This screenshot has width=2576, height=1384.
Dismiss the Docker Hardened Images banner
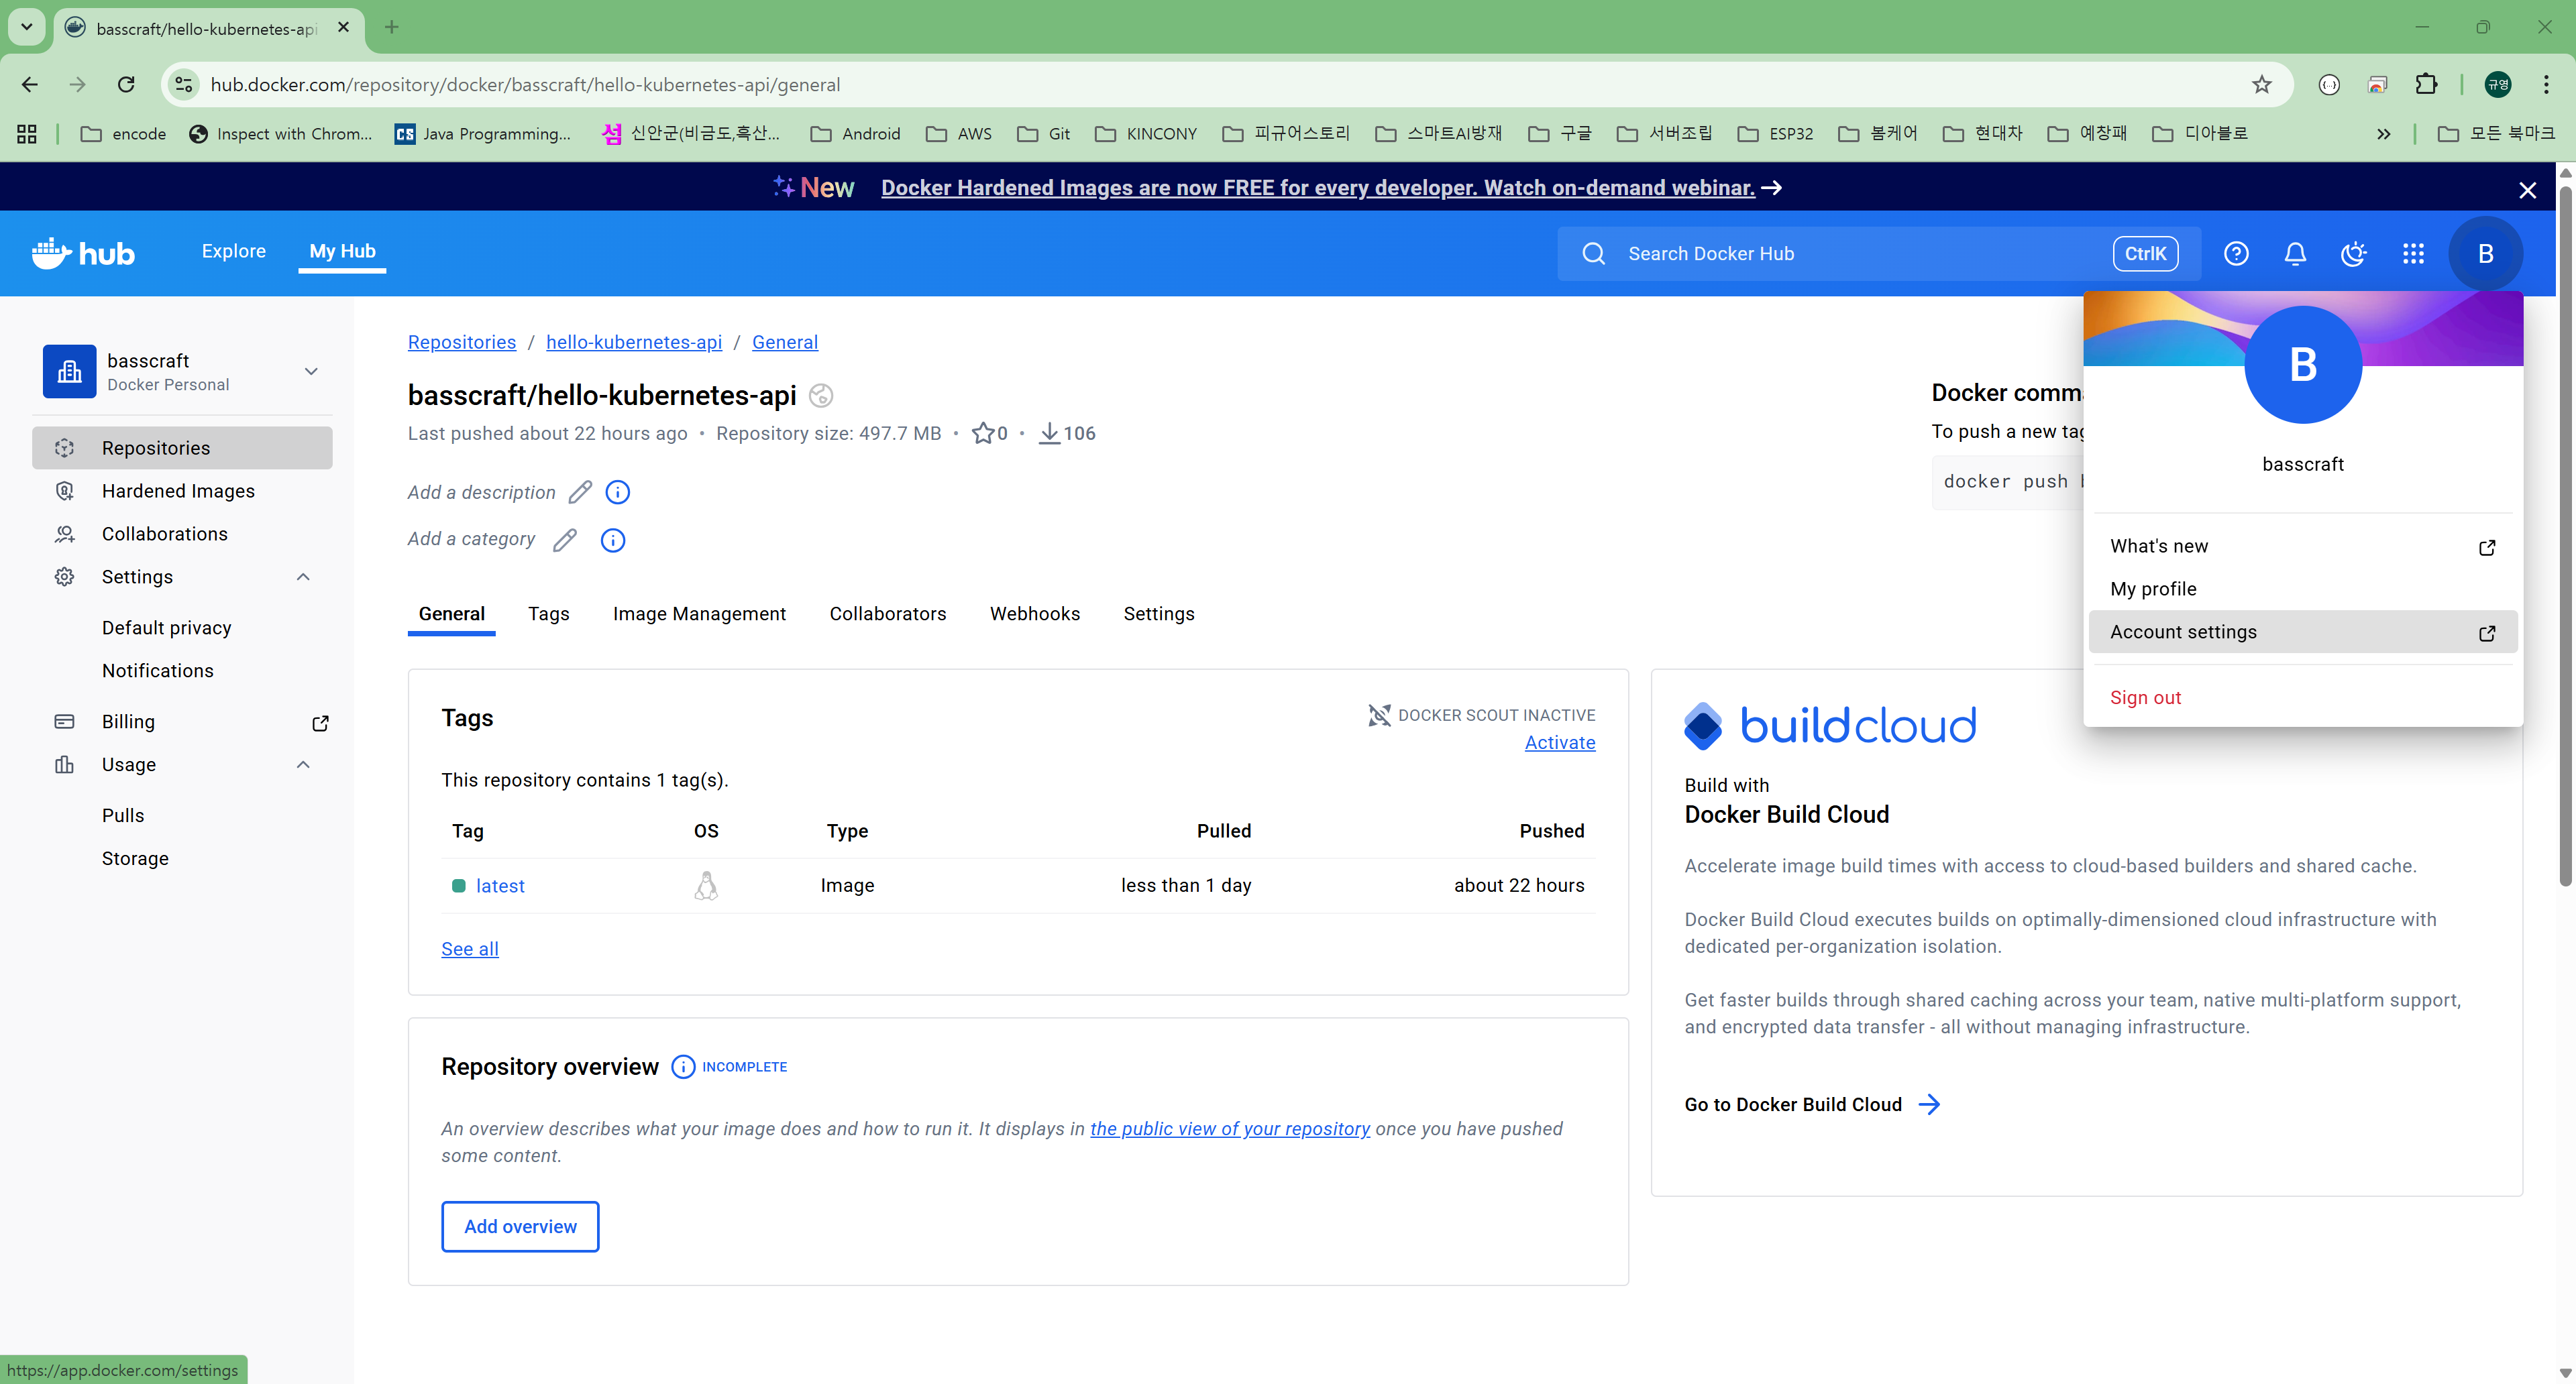(x=2527, y=190)
